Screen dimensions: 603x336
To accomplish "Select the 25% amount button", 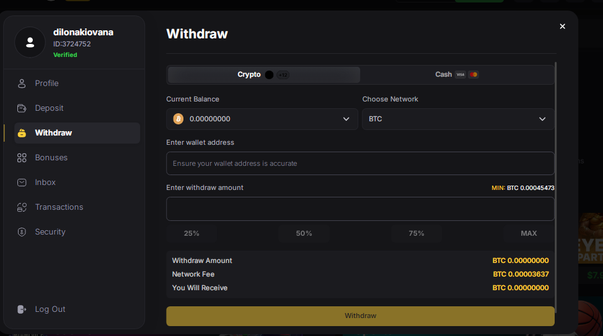I will pos(191,233).
